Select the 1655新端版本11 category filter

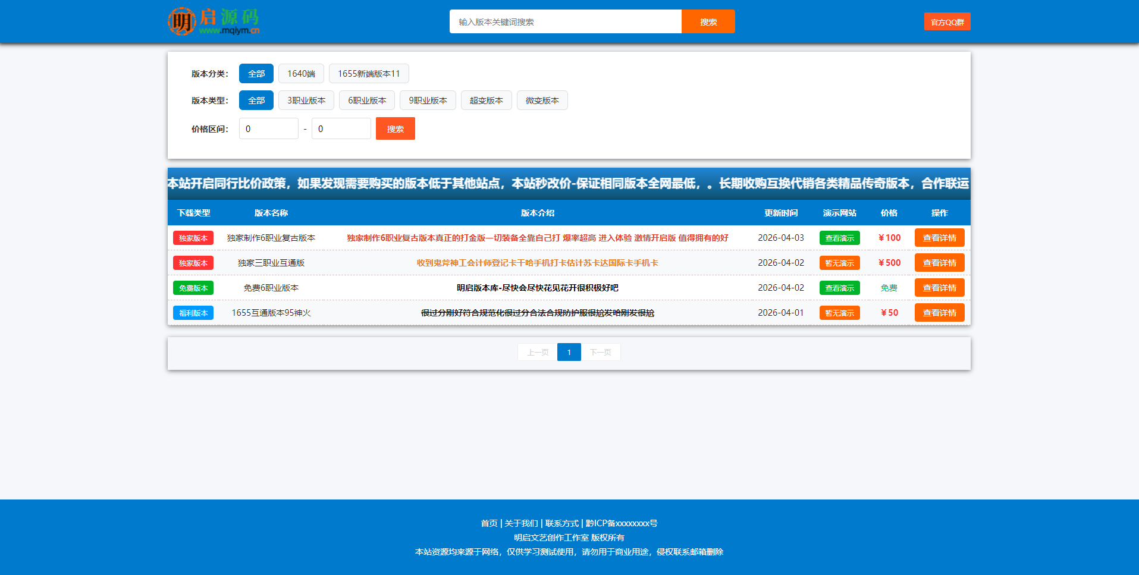click(369, 73)
